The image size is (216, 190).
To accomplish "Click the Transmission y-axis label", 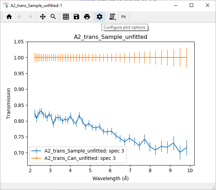I will click(x=9, y=103).
